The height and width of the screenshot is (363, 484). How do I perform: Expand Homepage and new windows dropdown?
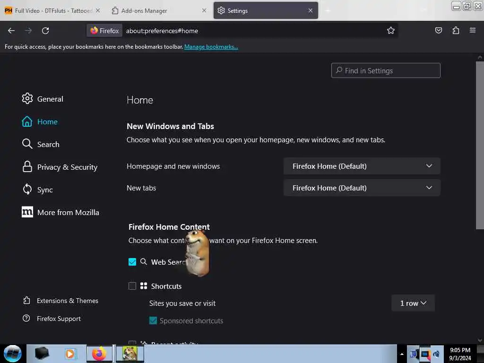coord(362,166)
